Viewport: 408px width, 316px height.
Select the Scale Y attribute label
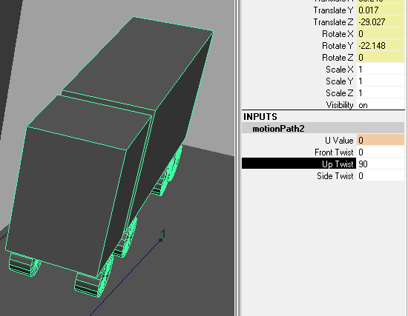(x=339, y=81)
